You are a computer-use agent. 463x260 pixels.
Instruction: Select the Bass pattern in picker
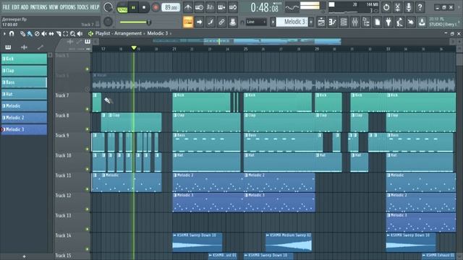click(x=24, y=82)
